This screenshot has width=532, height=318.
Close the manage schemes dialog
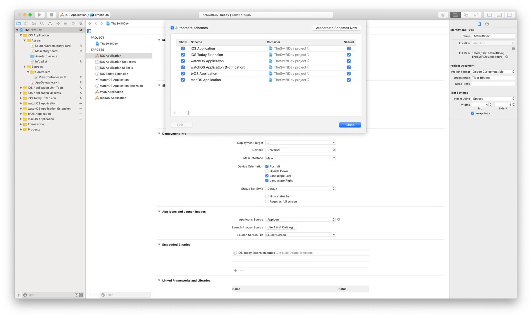pos(350,125)
